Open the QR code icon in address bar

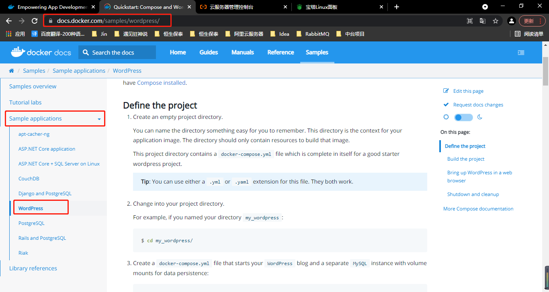[x=469, y=21]
